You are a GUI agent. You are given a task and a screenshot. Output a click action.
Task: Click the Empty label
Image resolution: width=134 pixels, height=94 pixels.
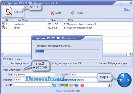pyautogui.click(x=80, y=13)
